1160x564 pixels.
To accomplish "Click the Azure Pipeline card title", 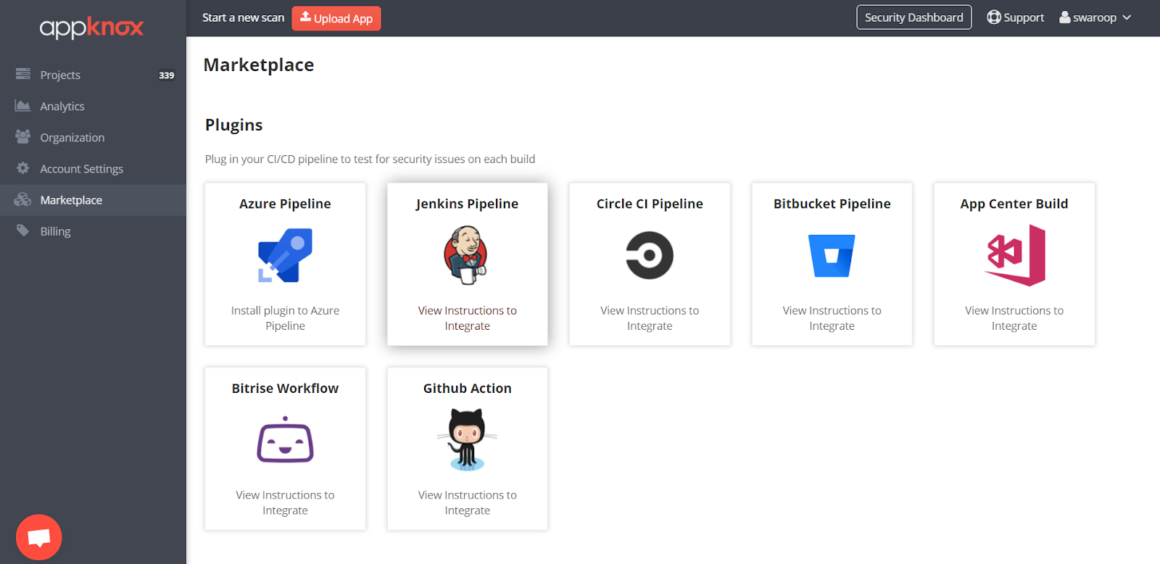I will pos(285,204).
